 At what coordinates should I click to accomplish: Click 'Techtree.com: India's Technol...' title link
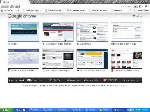tap(59, 44)
